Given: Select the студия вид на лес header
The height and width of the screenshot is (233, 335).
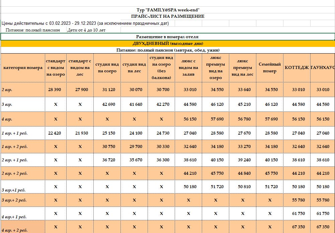Looking at the screenshot, I should click(134, 68).
